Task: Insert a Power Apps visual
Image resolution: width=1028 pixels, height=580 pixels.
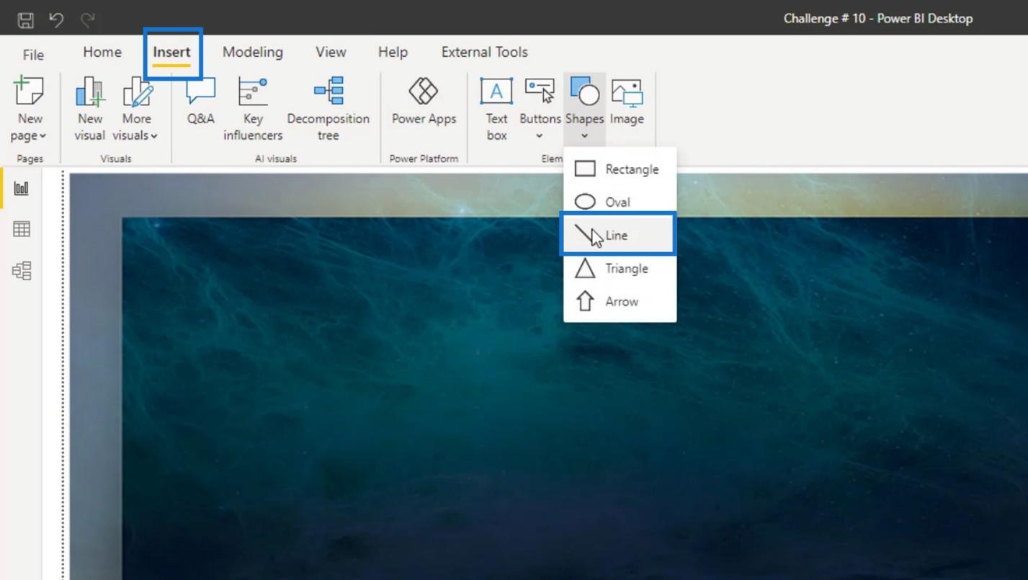Action: (424, 102)
